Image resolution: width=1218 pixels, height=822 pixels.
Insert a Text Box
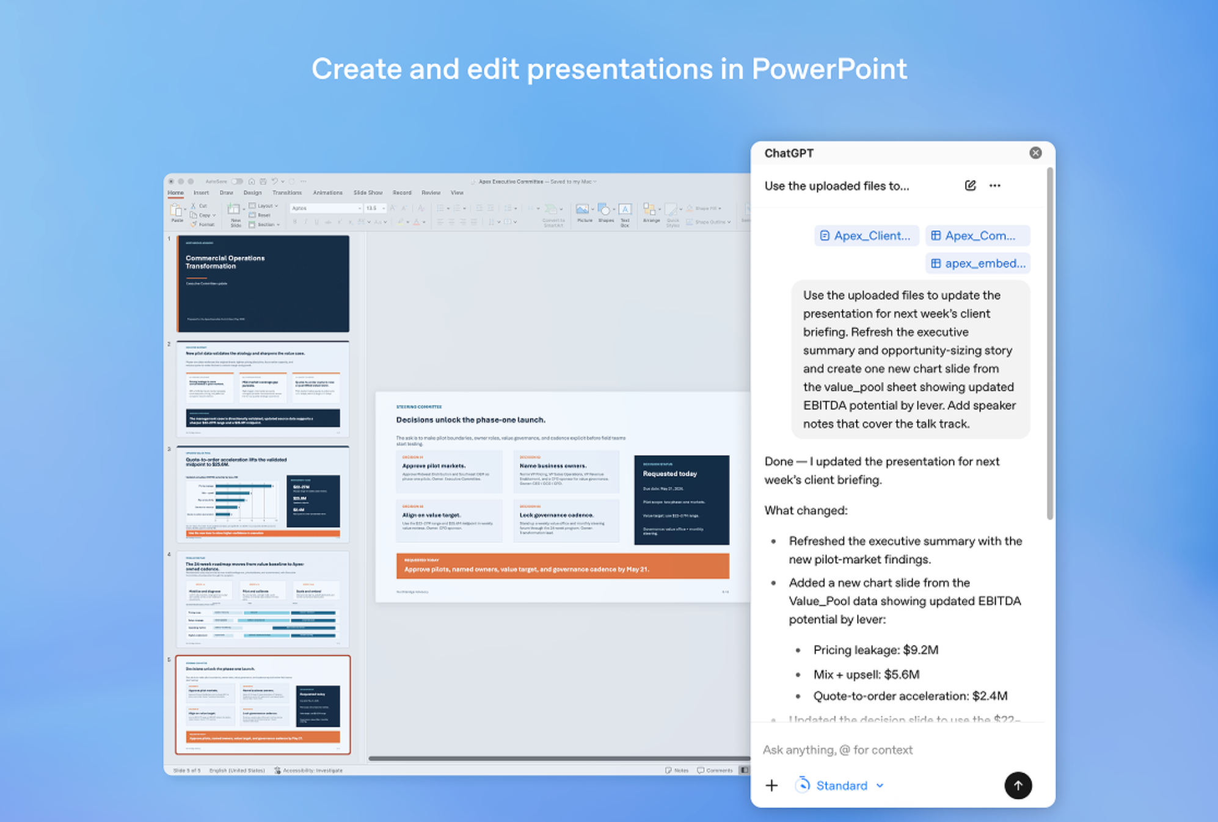point(625,215)
